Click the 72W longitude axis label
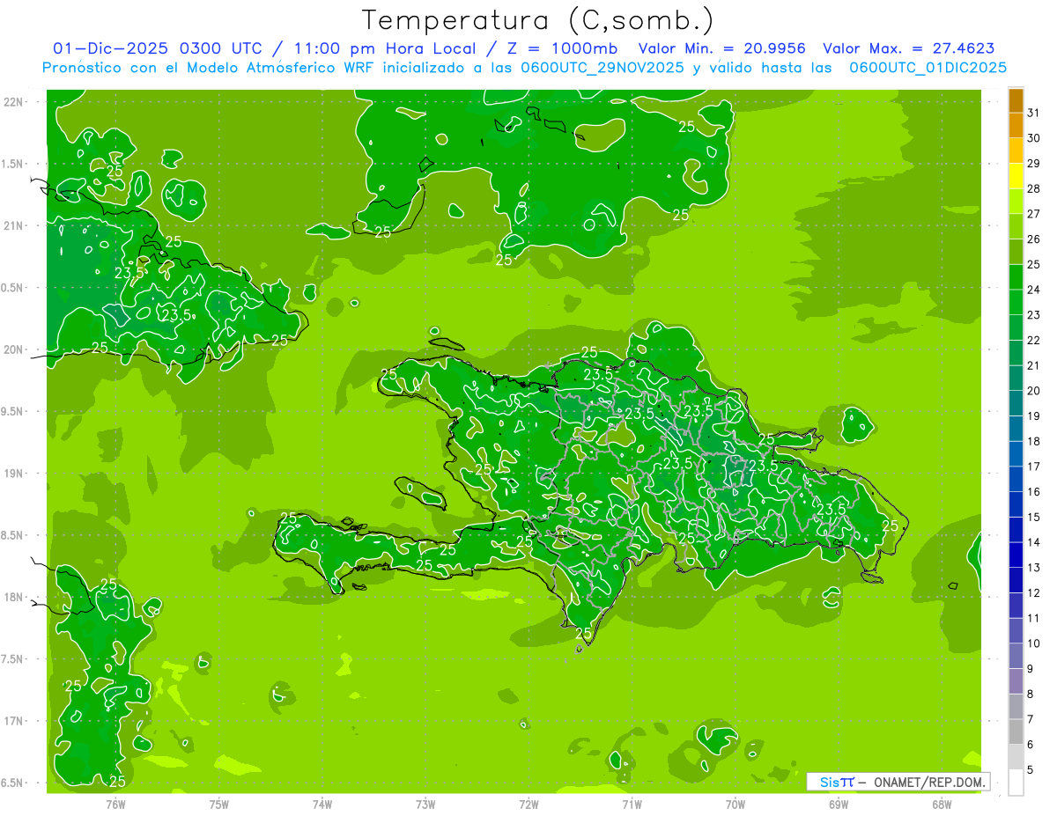The height and width of the screenshot is (816, 1057). pos(528,804)
